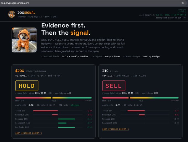
Task: Click the DOGSIGNAL site title
Action: pos(26,13)
